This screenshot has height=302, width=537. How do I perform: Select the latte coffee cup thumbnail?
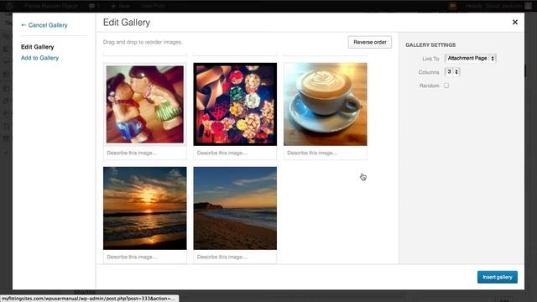pyautogui.click(x=326, y=104)
